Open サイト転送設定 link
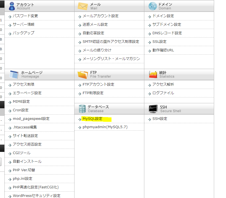Image resolution: width=226 pixels, height=198 pixels. (x=25, y=136)
